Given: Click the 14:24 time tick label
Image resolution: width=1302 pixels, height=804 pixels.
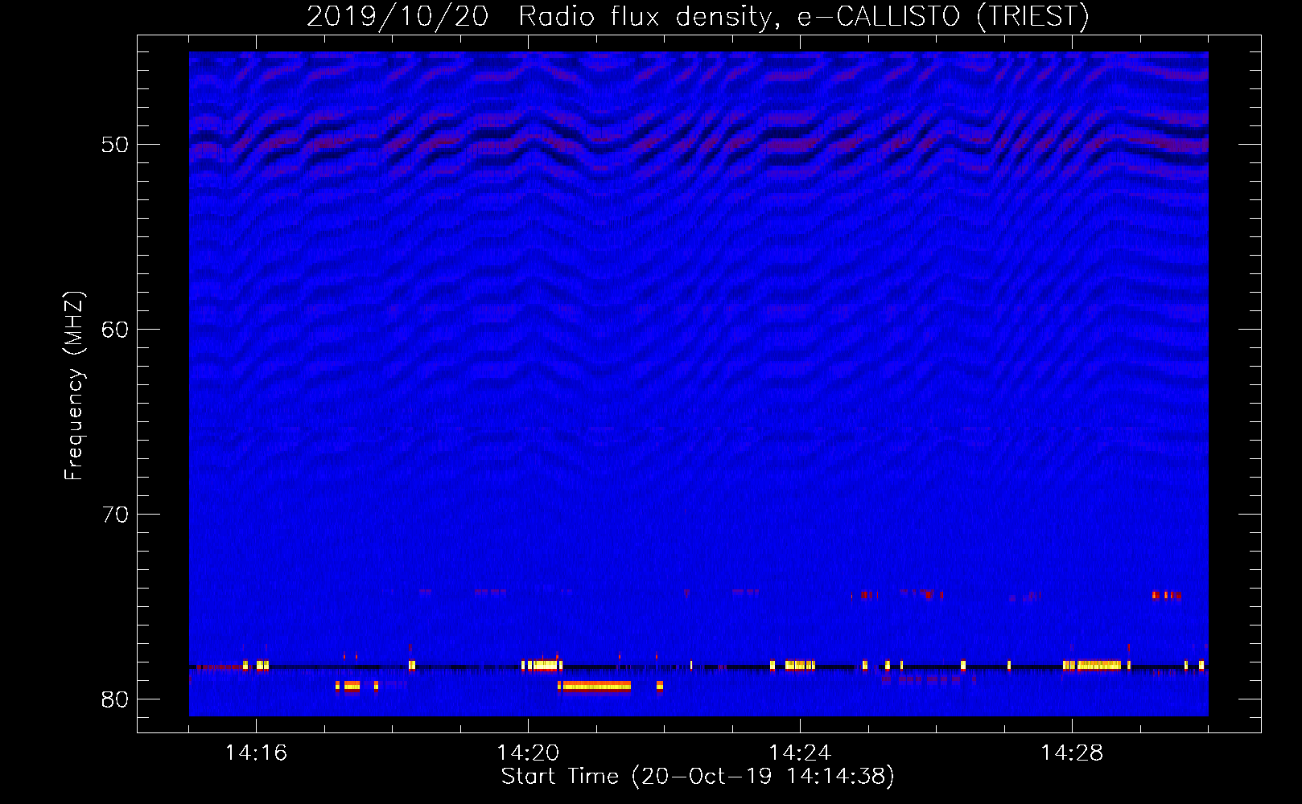Looking at the screenshot, I should (x=800, y=753).
